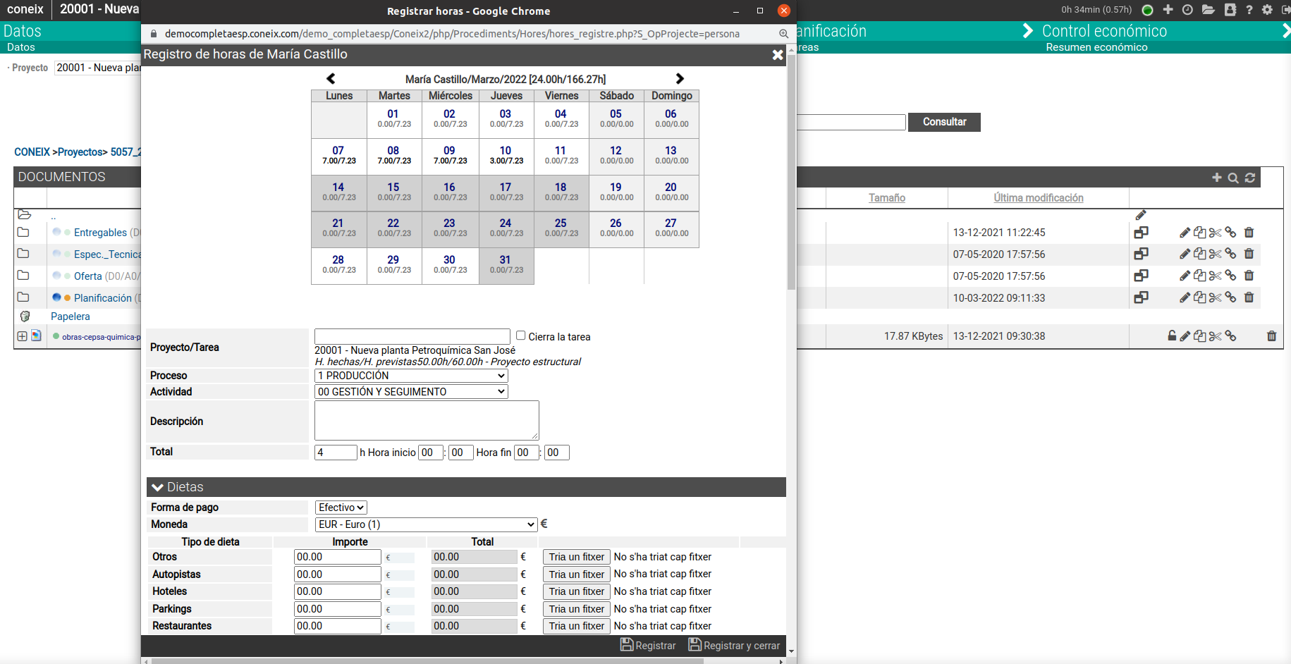
Task: Click the Chrome zoom magnifier in address bar
Action: [x=783, y=34]
